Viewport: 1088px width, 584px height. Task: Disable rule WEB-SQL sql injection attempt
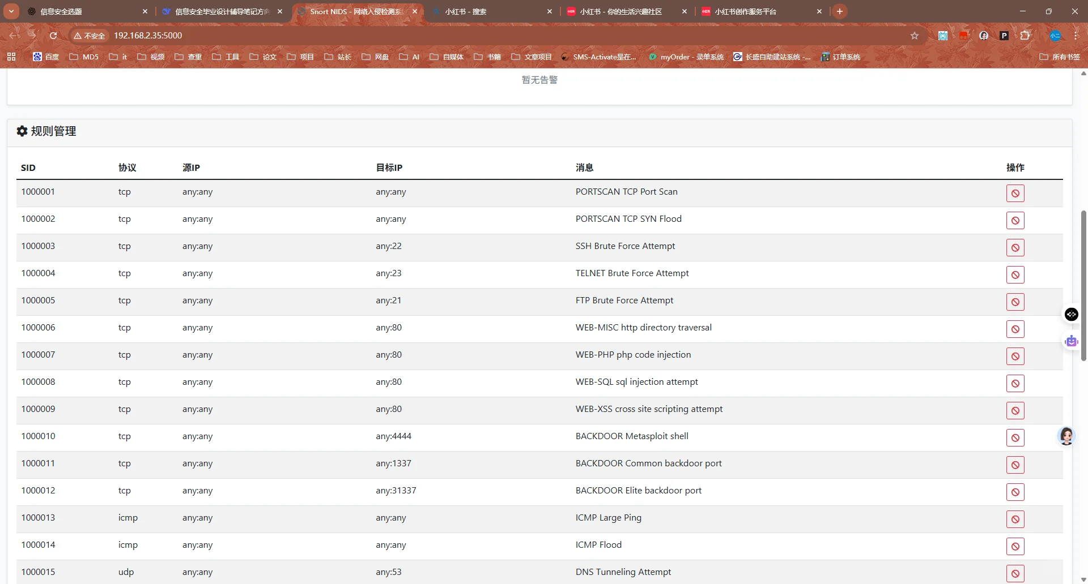tap(1015, 384)
